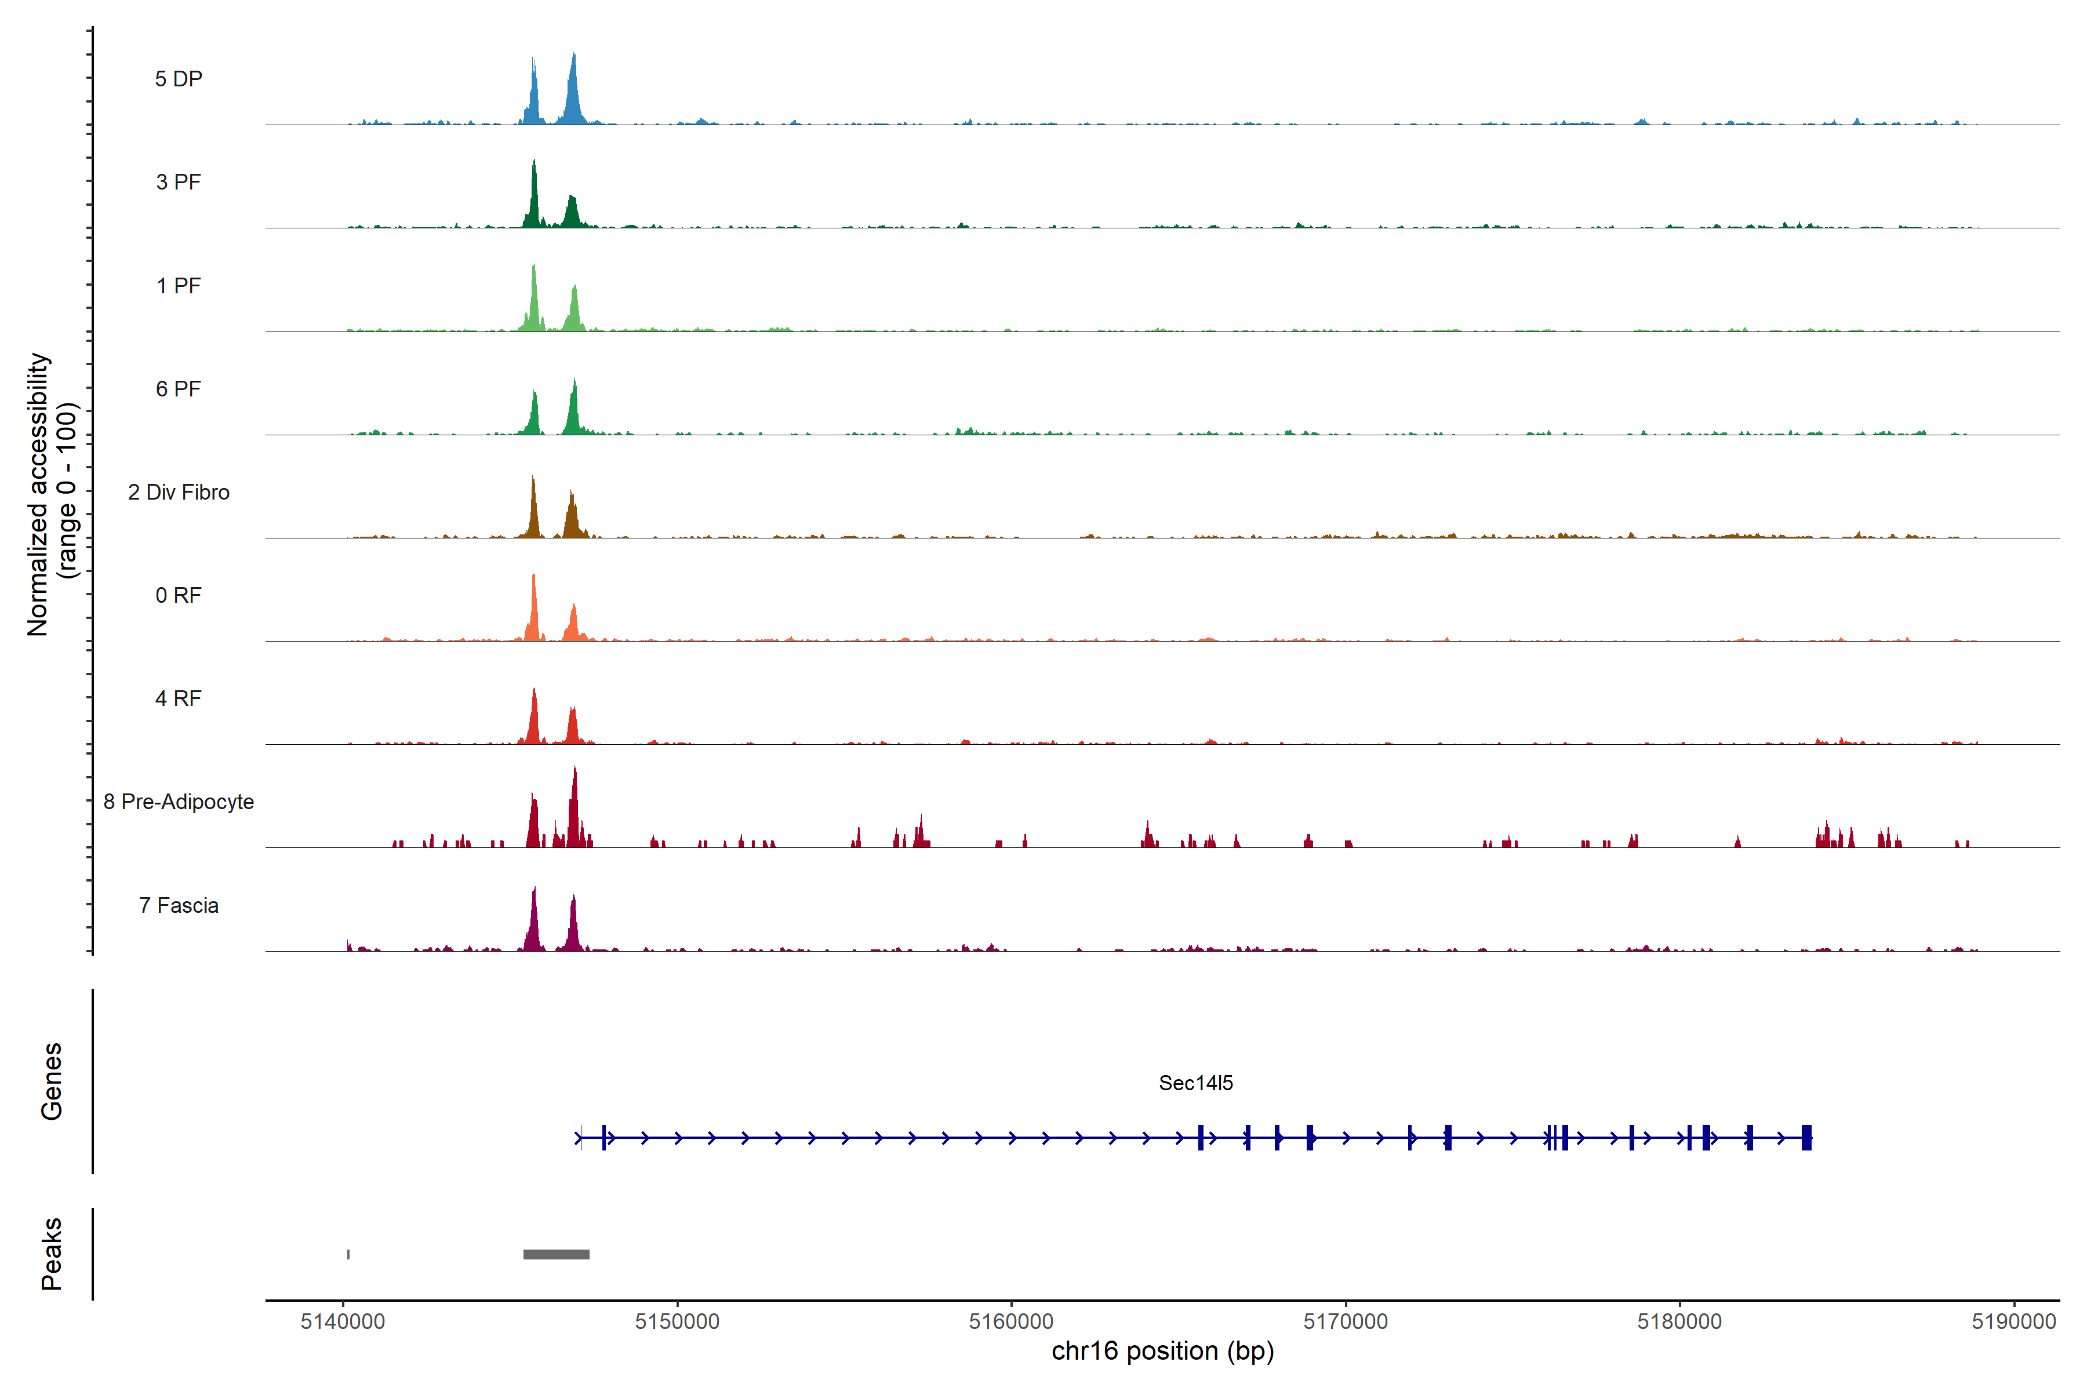Click the 7 Fascia track label
This screenshot has height=1391, width=2087.
point(179,905)
